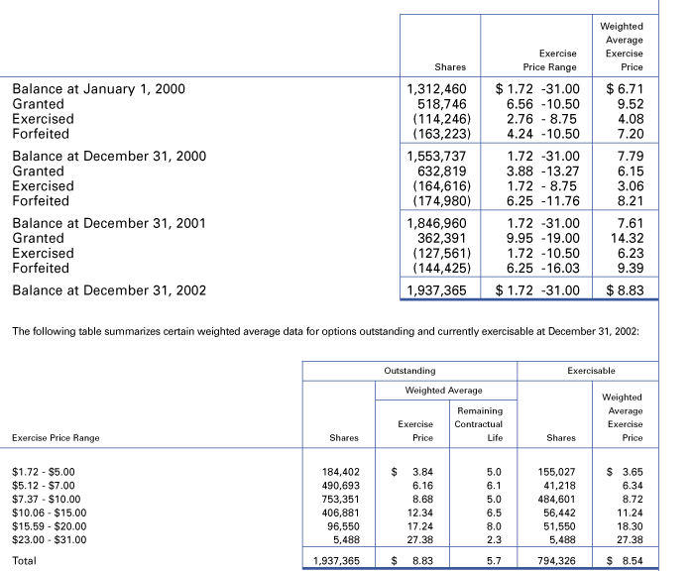693x571 pixels.
Task: Select the outstanding shares value 753,351
Action: tap(335, 500)
